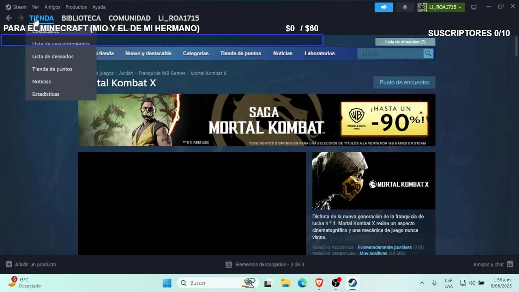This screenshot has width=519, height=292.
Task: Open Tienda de puntos in store bar
Action: [x=240, y=54]
